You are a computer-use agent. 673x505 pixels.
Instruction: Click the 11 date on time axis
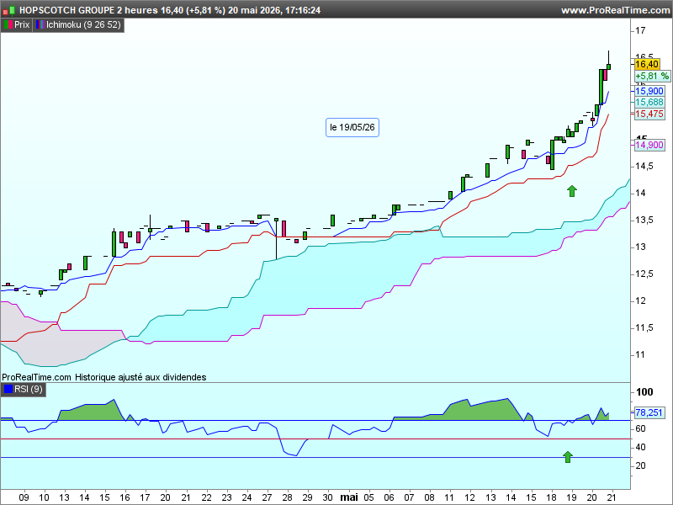click(449, 497)
